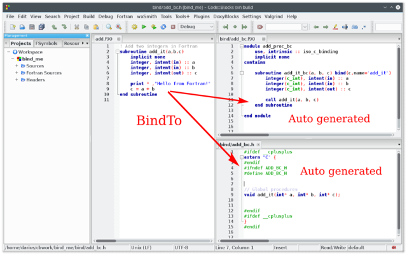407x255 pixels.
Task: Open the DoxyBlocks menu
Action: 226,17
